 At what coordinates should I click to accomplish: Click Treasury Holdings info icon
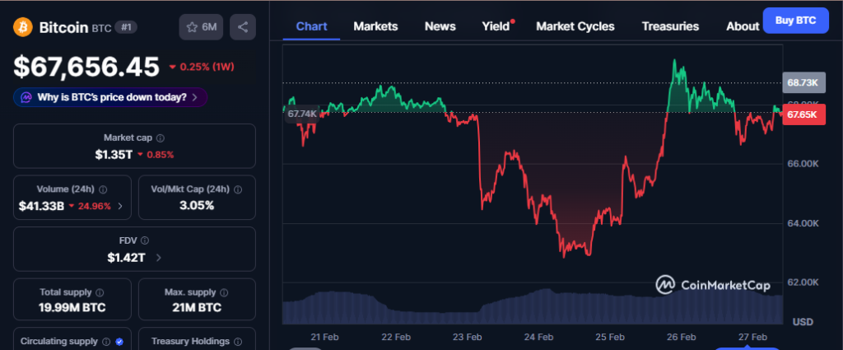238,341
